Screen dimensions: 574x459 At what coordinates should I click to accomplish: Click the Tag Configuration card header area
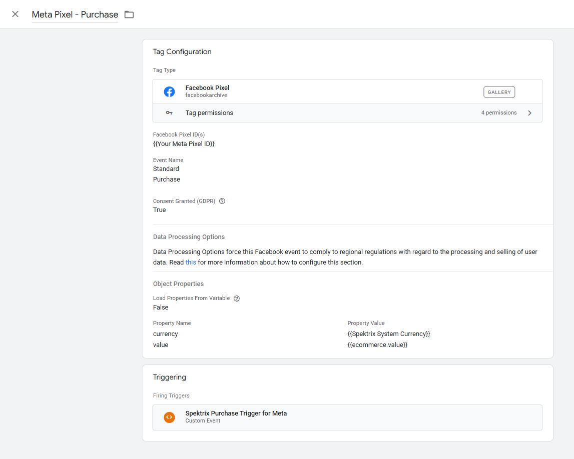tap(182, 51)
